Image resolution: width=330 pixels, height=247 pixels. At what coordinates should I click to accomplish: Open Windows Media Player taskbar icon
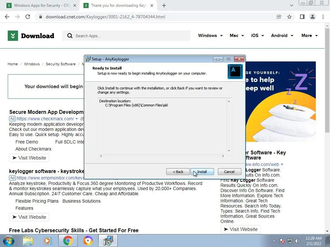tap(47, 241)
